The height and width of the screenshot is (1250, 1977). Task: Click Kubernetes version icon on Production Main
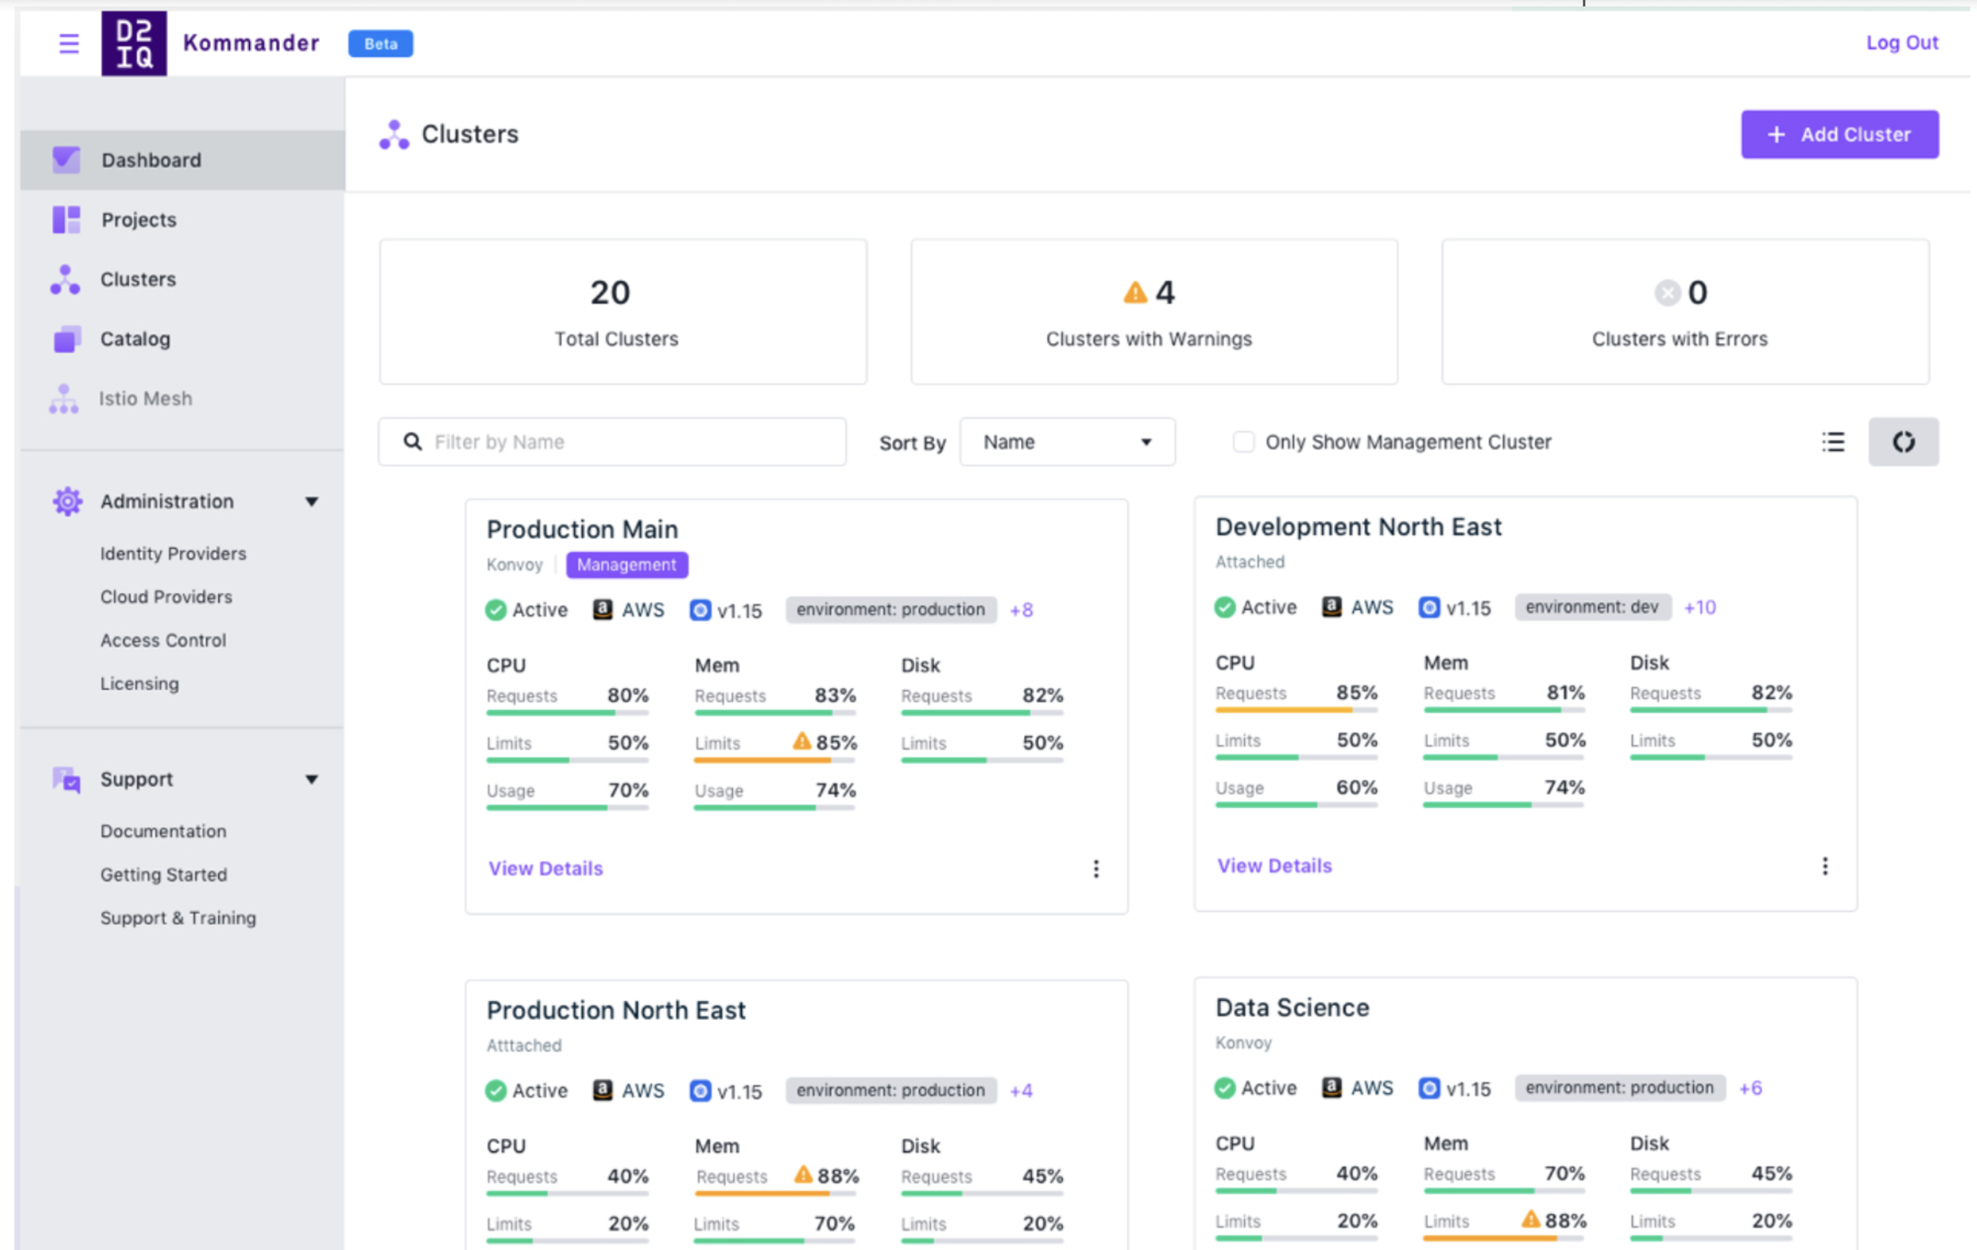pos(700,610)
